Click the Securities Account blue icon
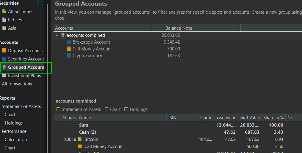This screenshot has width=302, height=153. (4, 59)
